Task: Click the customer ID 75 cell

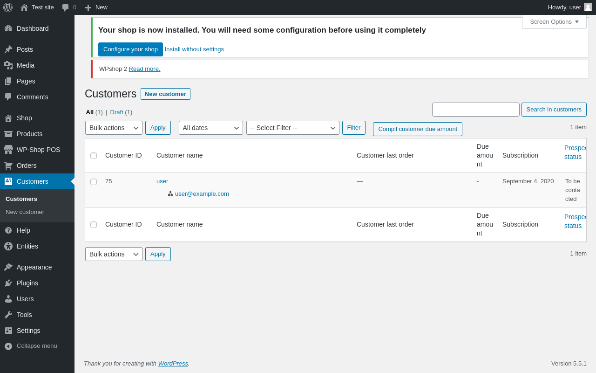Action: tap(108, 181)
